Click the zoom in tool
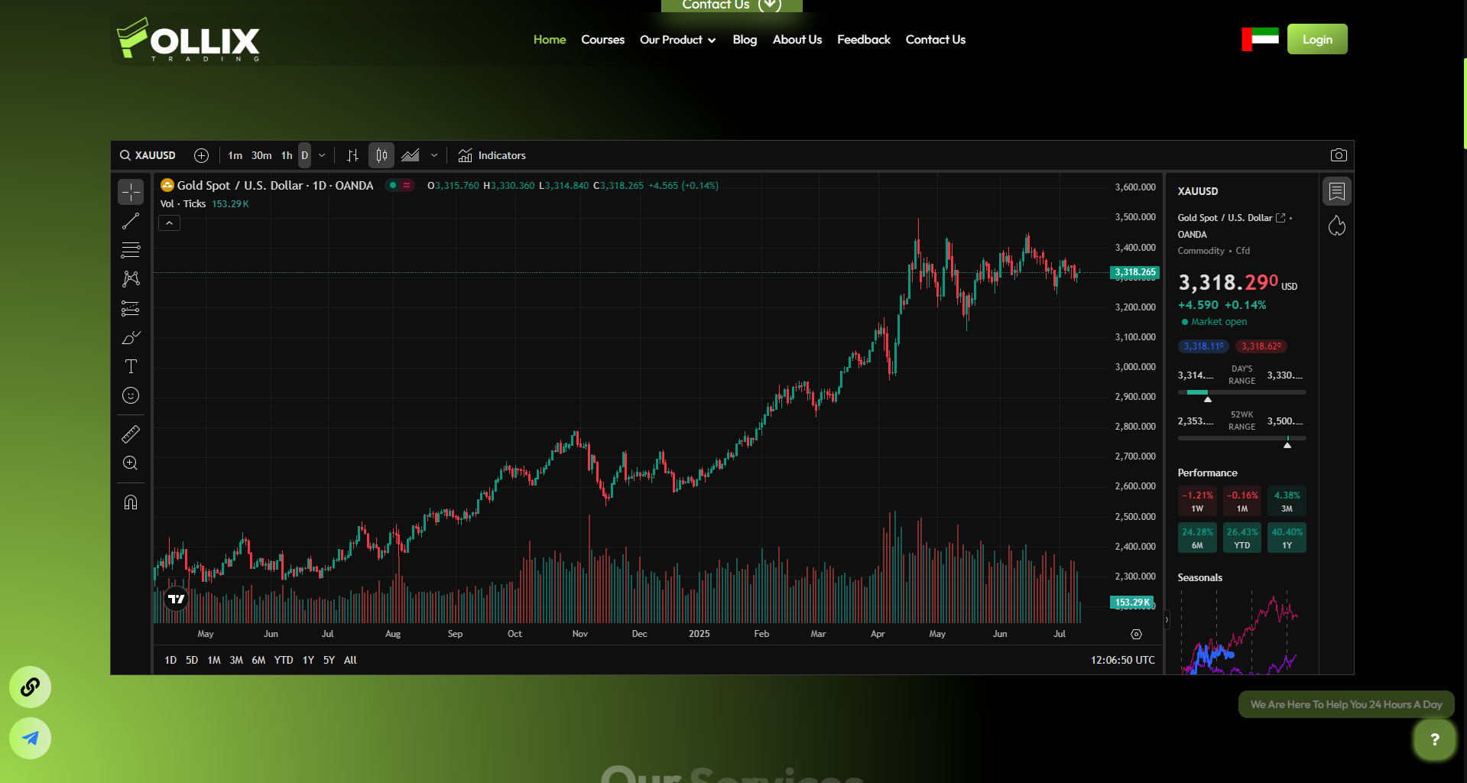Image resolution: width=1467 pixels, height=783 pixels. [131, 463]
